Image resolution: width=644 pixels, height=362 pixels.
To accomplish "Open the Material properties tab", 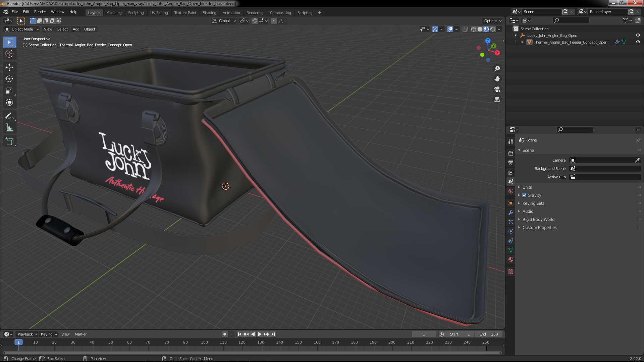I will tap(511, 259).
